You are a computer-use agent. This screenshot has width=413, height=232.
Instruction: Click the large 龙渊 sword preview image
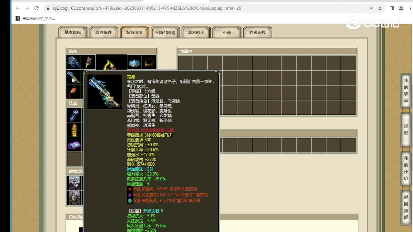pyautogui.click(x=105, y=92)
